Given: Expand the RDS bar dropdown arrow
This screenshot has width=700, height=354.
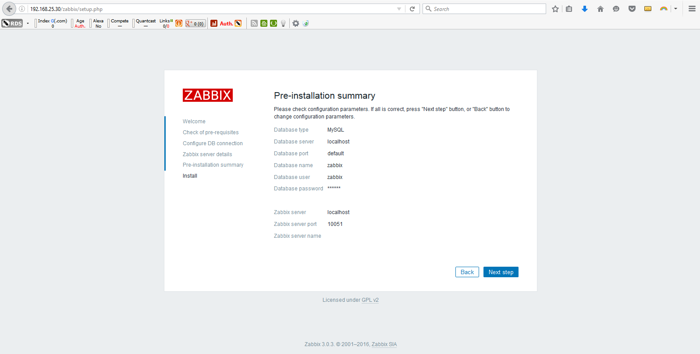Looking at the screenshot, I should pos(28,24).
